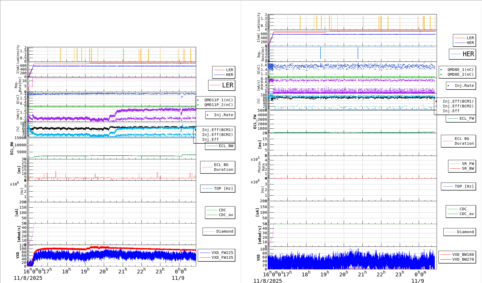The height and width of the screenshot is (283, 482).
Task: Click the Diamond legend in left plot
Action: pyautogui.click(x=224, y=231)
